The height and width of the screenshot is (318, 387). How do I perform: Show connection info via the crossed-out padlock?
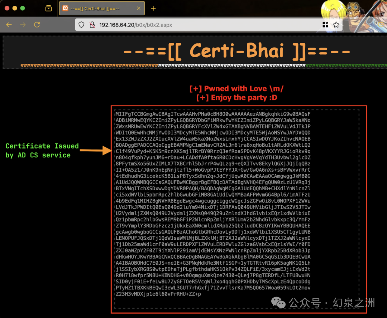click(x=92, y=25)
